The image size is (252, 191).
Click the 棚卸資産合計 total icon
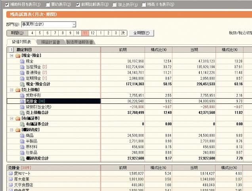[22, 159]
